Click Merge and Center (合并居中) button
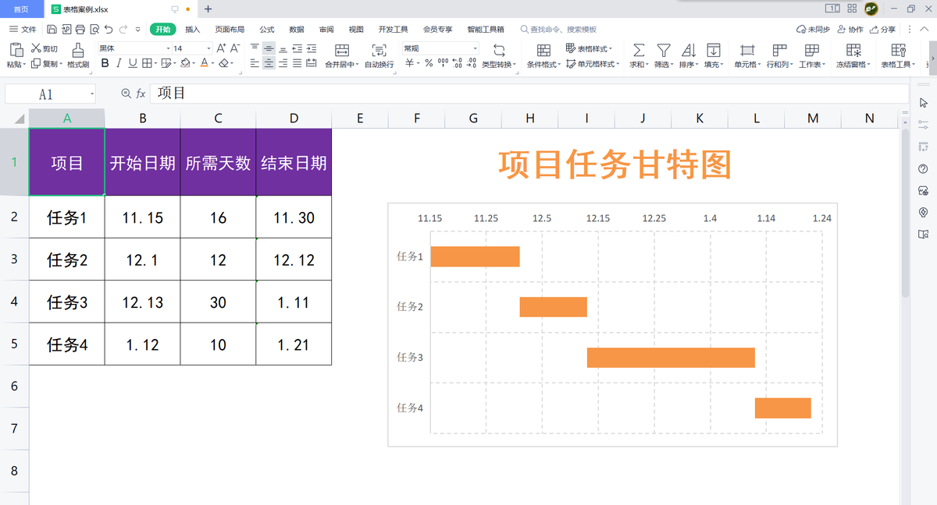Screen dimensions: 937x505 click(x=341, y=56)
